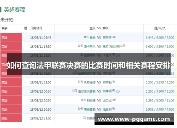Image resolution: width=177 pixels, height=128 pixels.
Task: Click the 赛事 column header
Action: pyautogui.click(x=4, y=28)
